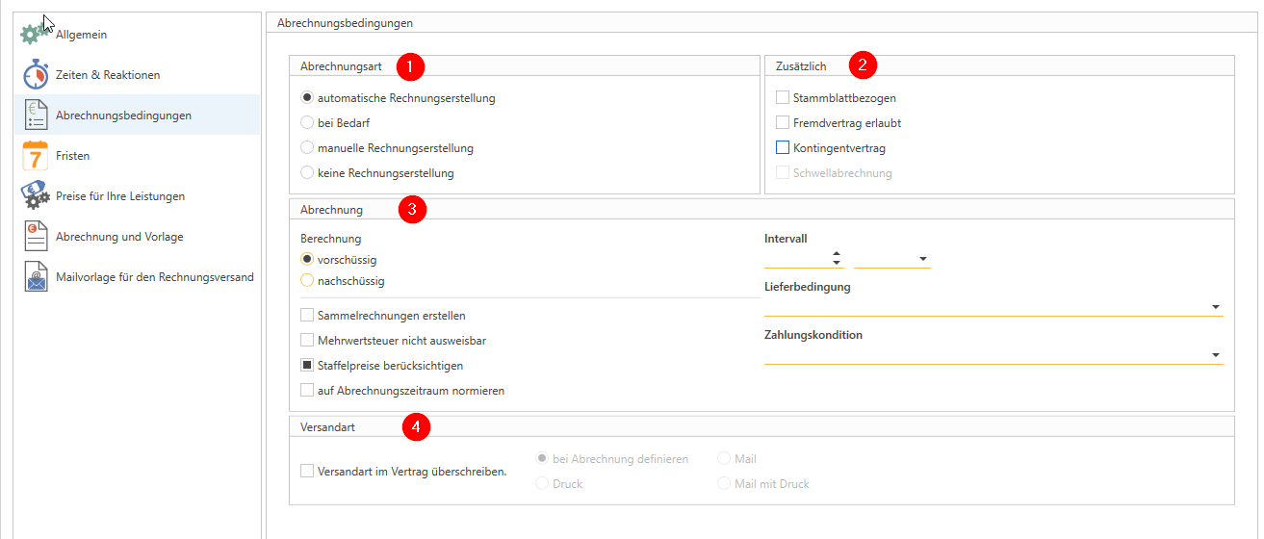Image resolution: width=1264 pixels, height=539 pixels.
Task: Choose manuelle Rechnungserstellung option
Action: coord(307,148)
